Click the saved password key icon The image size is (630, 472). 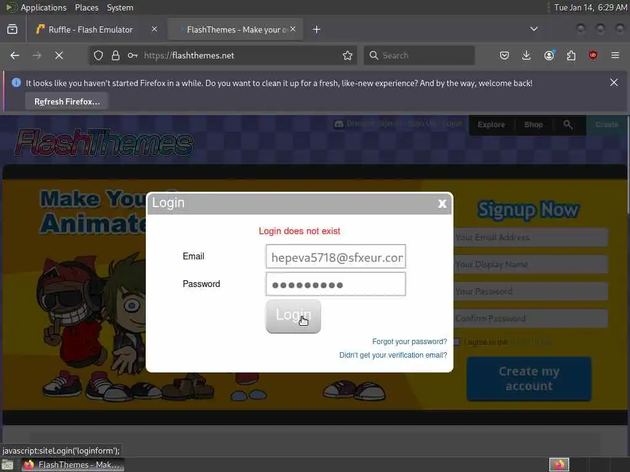(x=133, y=55)
